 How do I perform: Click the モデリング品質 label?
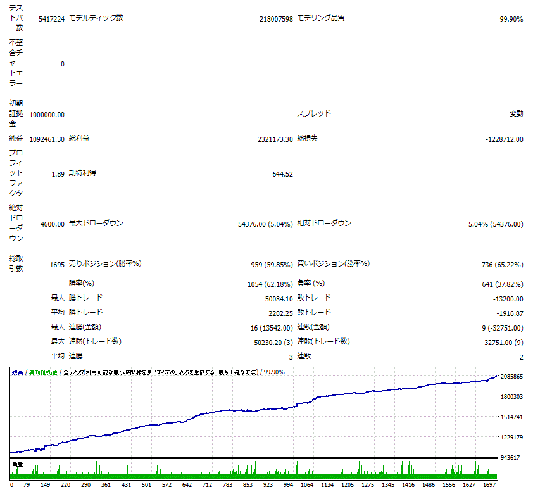point(320,18)
